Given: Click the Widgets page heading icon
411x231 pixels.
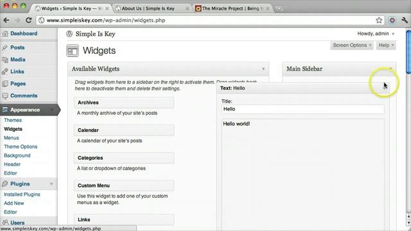Looking at the screenshot, I should [x=73, y=51].
